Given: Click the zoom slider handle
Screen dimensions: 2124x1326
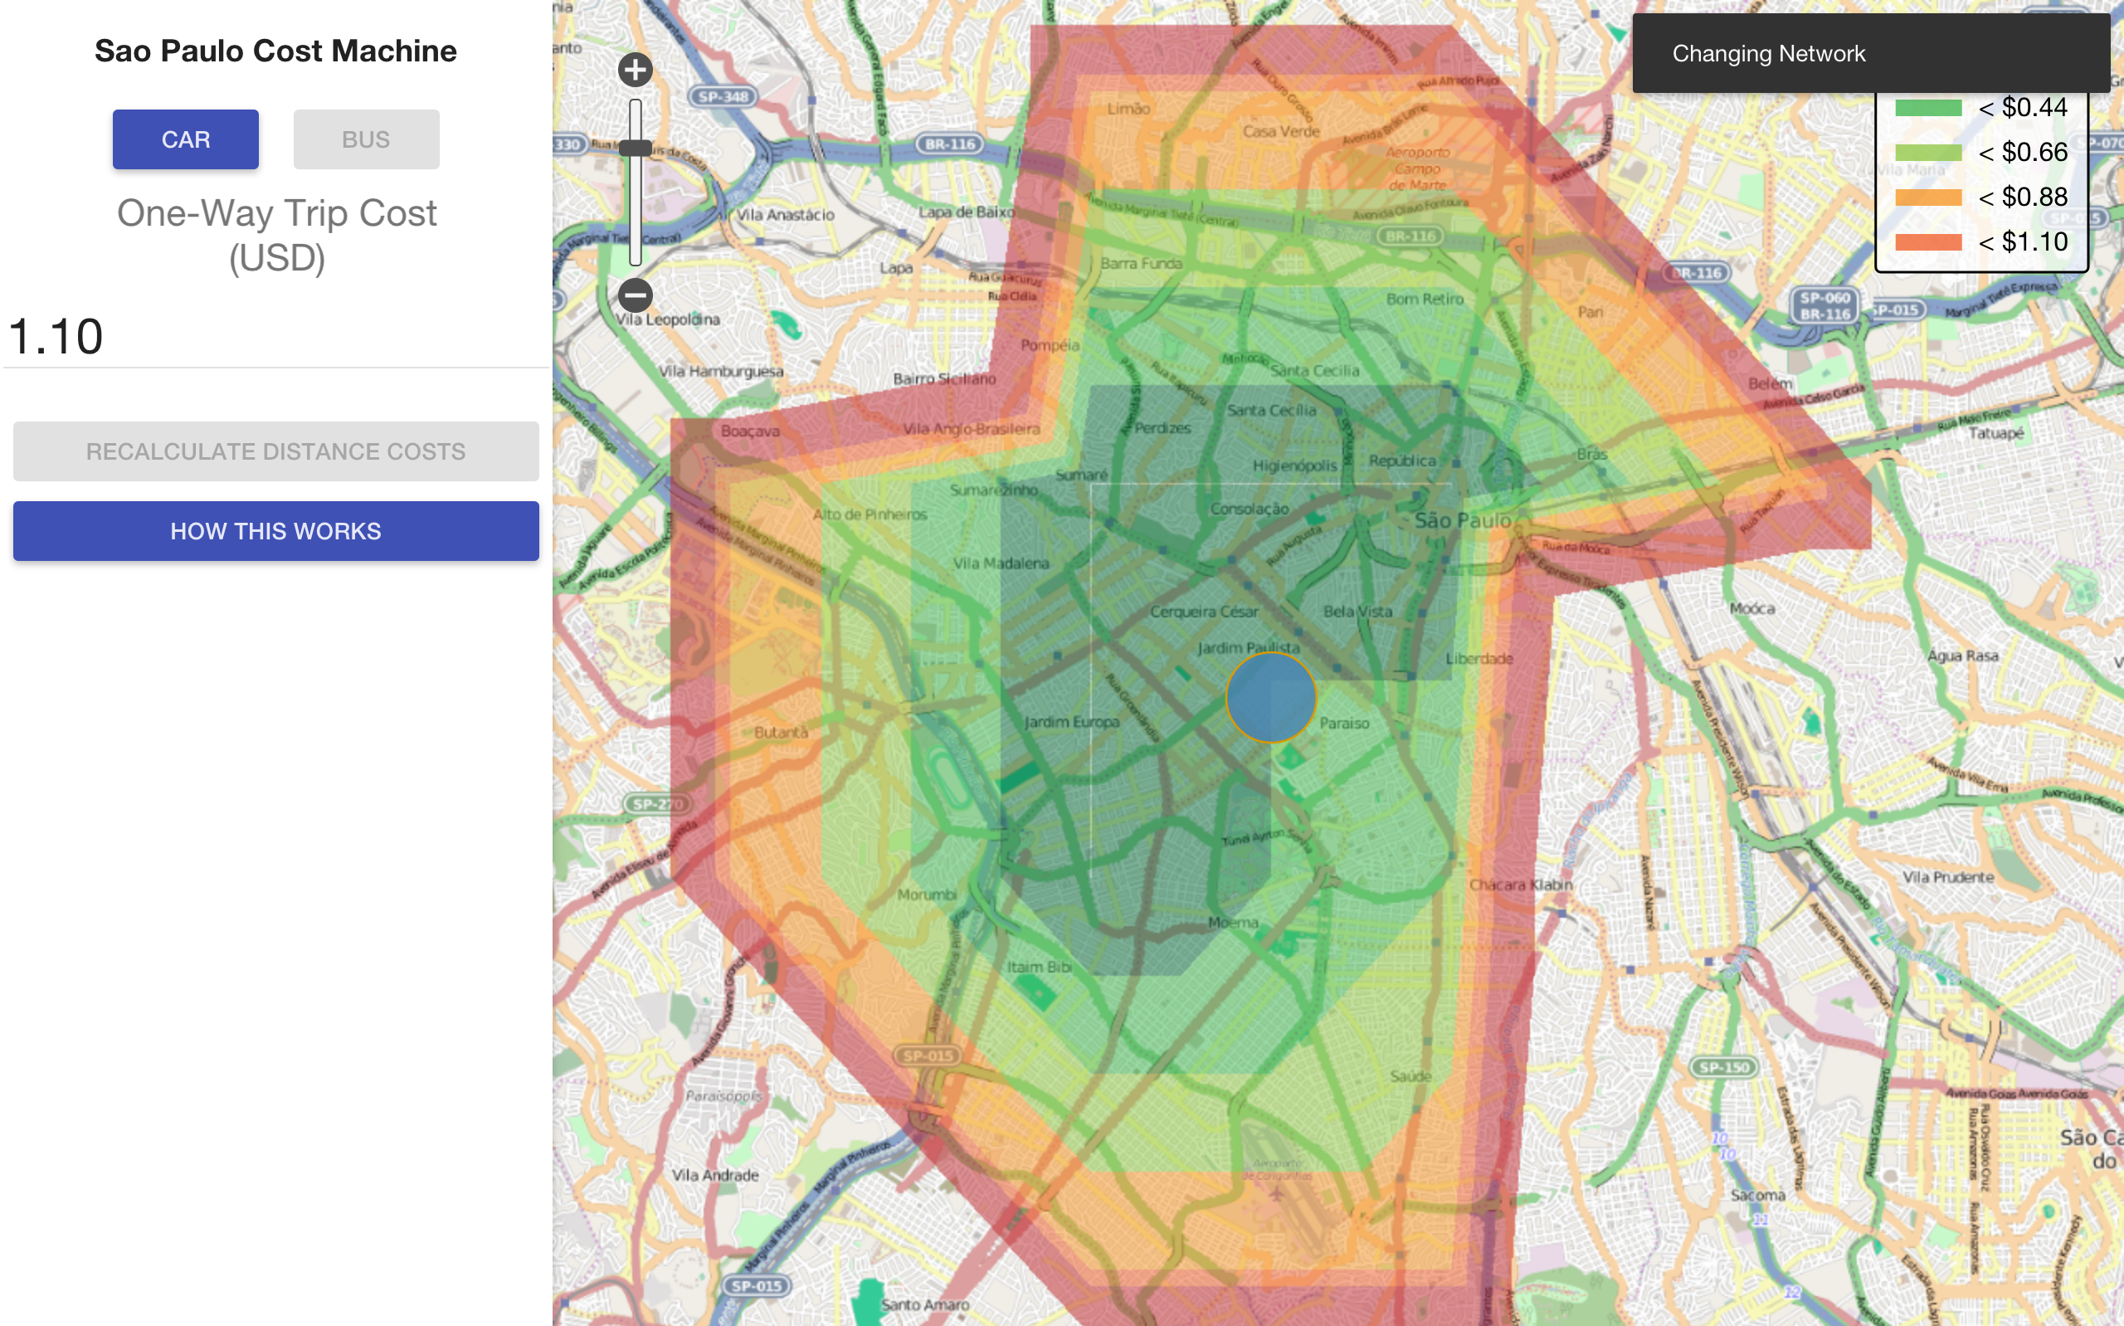Looking at the screenshot, I should pos(635,149).
